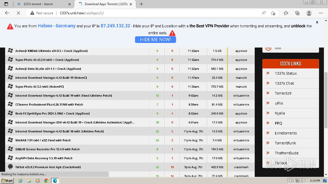Click the 3:19 PM system clock
Viewport: 328px width, 184px height.
315,181
